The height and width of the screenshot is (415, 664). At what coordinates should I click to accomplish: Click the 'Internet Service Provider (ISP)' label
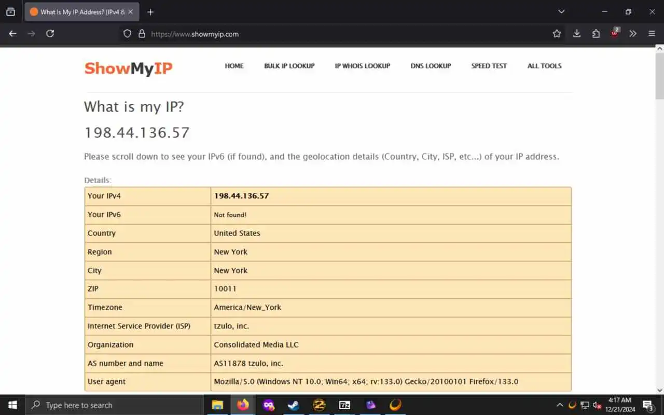pos(139,326)
